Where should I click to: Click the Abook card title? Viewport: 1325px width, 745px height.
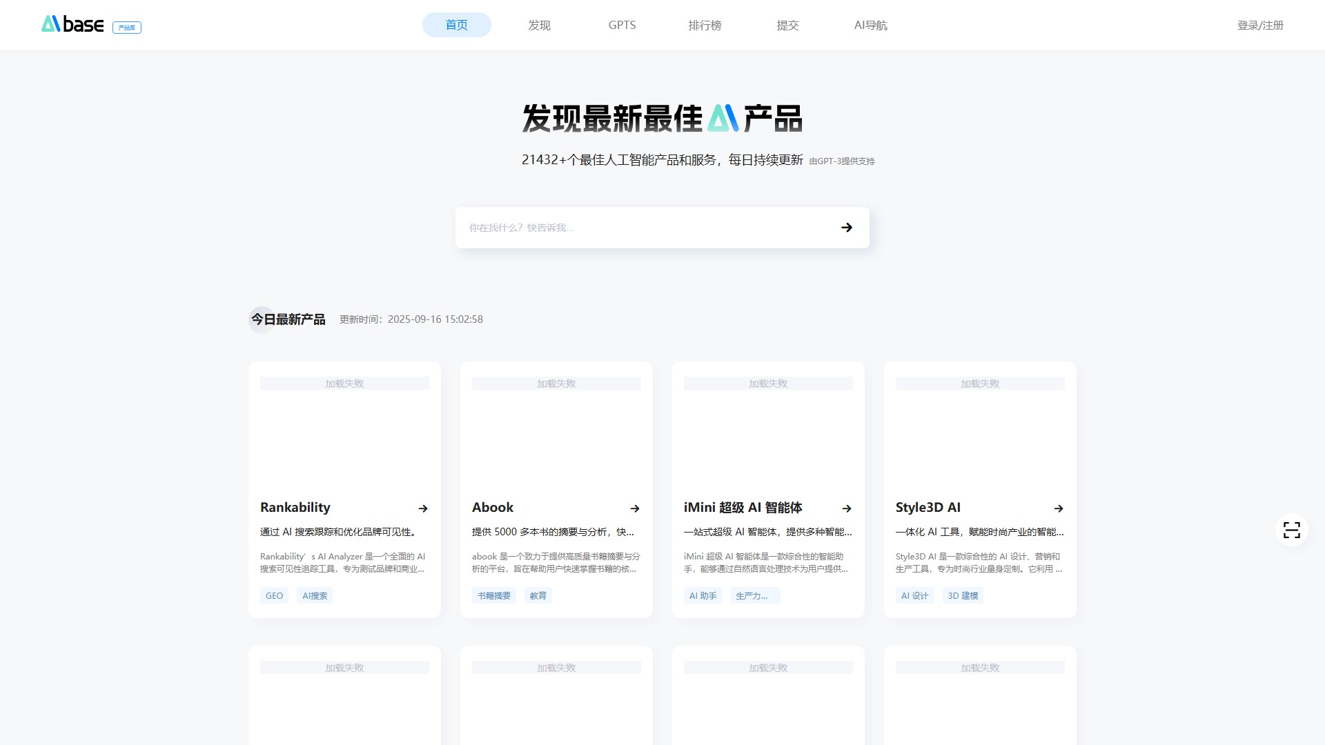click(493, 507)
